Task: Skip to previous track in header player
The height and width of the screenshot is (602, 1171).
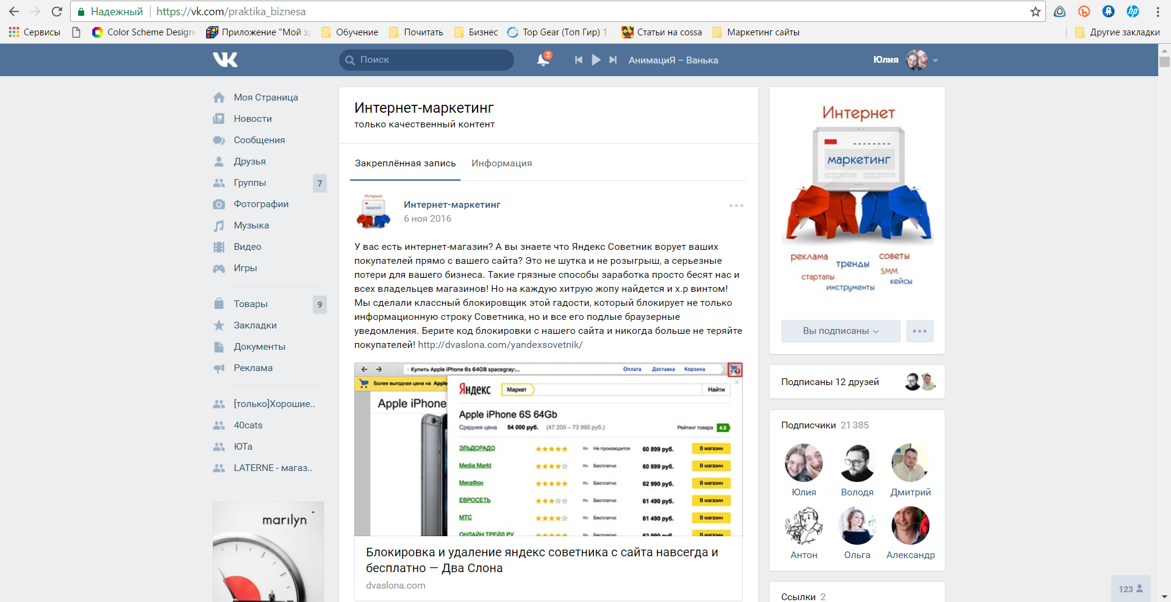Action: point(578,60)
